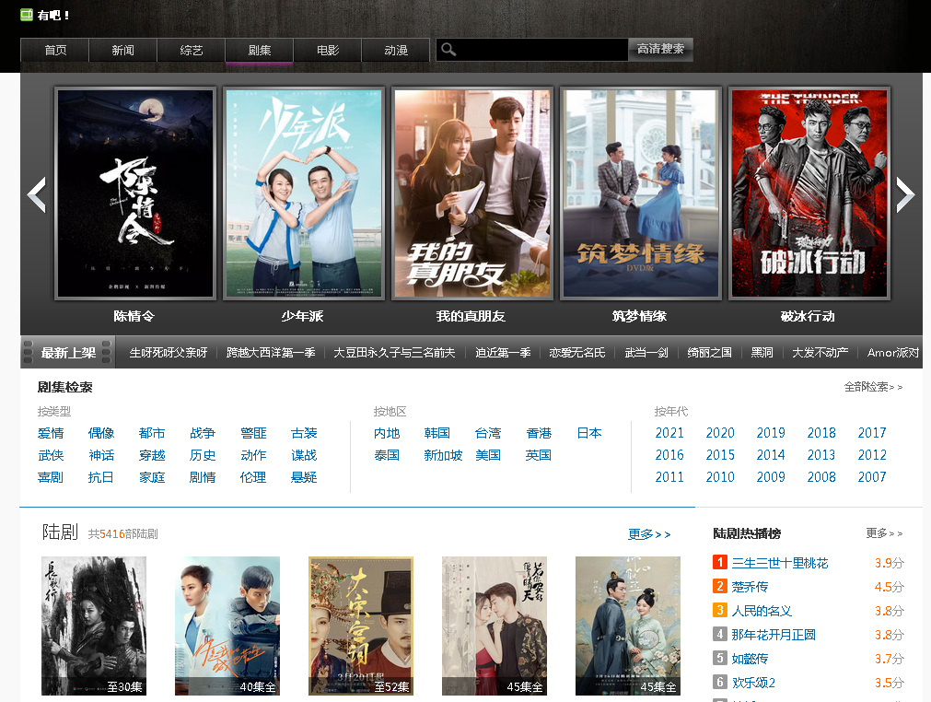The width and height of the screenshot is (931, 702).
Task: Filter by region 新加坡
Action: pyautogui.click(x=443, y=455)
